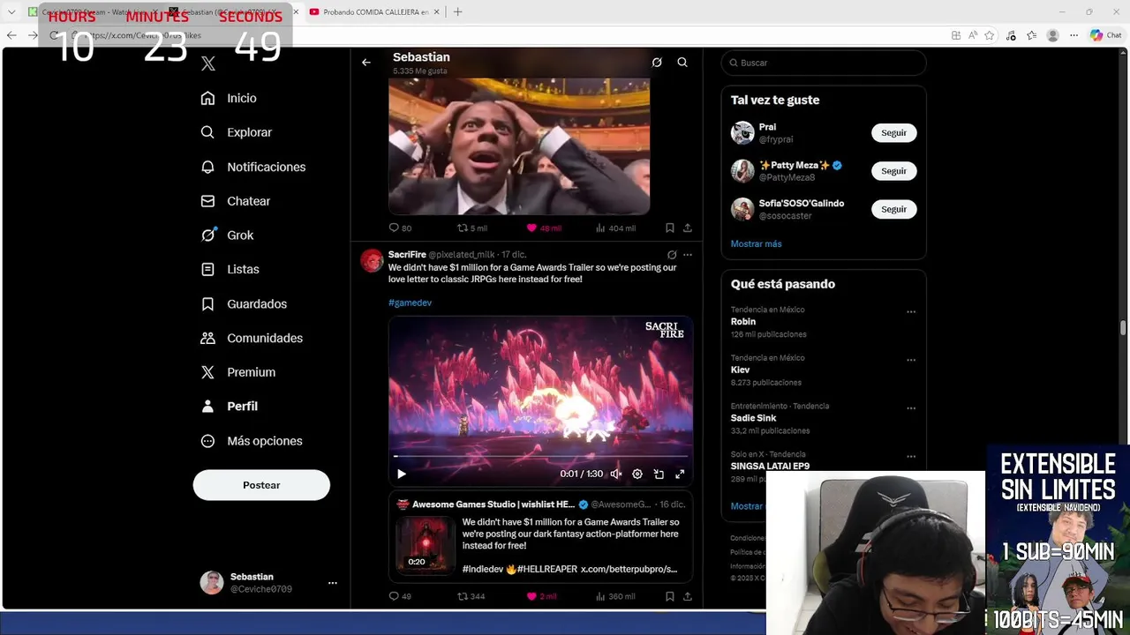Go back with the header arrow
Viewport: 1130px width, 635px height.
coord(366,63)
